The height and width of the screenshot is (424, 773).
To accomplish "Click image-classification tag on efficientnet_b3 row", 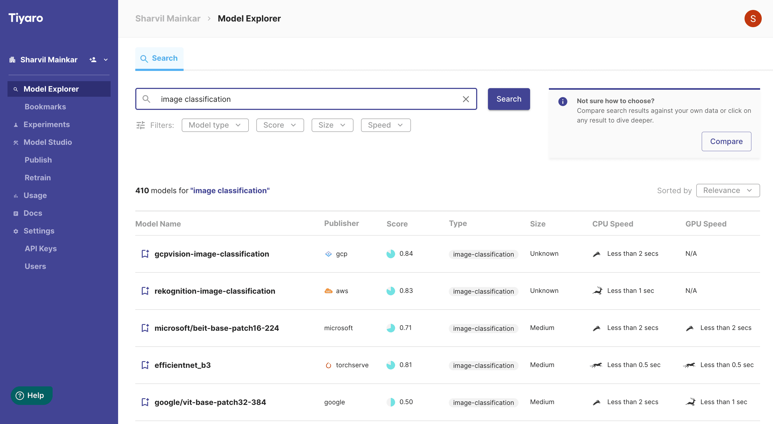I will [483, 365].
